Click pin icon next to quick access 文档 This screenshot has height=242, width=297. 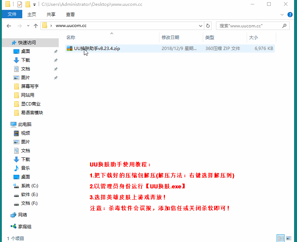pyautogui.click(x=56, y=69)
